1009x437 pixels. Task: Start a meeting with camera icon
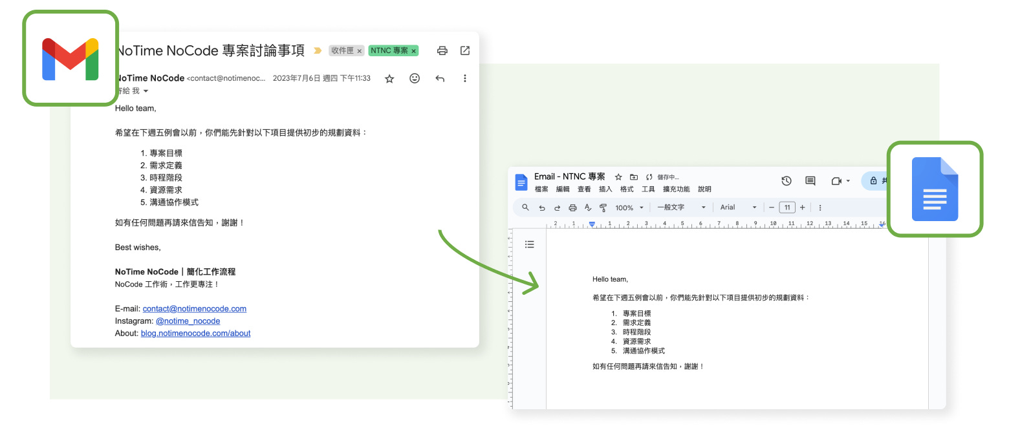tap(836, 181)
